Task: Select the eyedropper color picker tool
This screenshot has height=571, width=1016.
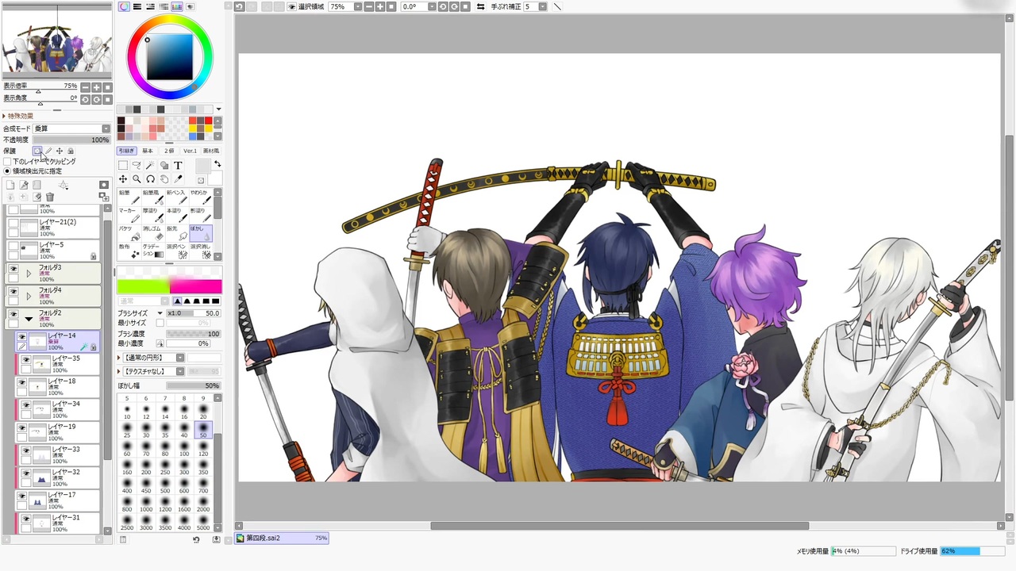Action: [178, 179]
